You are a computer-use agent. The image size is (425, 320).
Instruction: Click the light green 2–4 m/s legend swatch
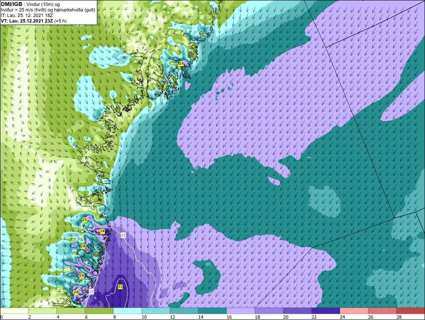(x=42, y=311)
